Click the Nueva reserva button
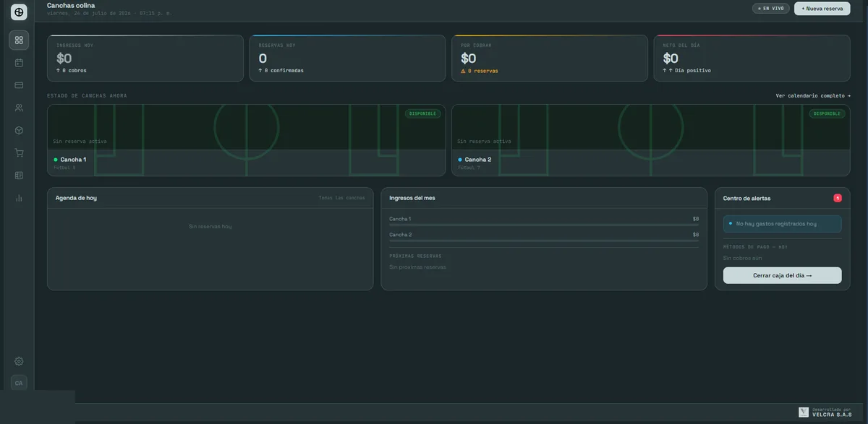 (822, 9)
